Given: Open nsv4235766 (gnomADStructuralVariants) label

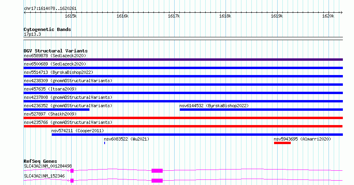Looking at the screenshot, I should [x=68, y=122].
